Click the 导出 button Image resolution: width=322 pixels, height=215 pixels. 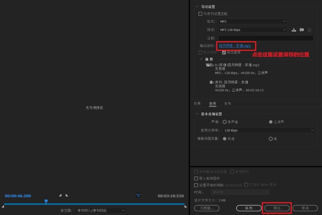point(276,208)
